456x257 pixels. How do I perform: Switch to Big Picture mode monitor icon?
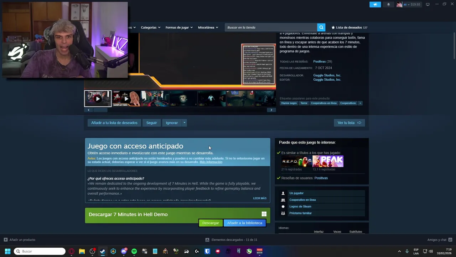pyautogui.click(x=427, y=4)
